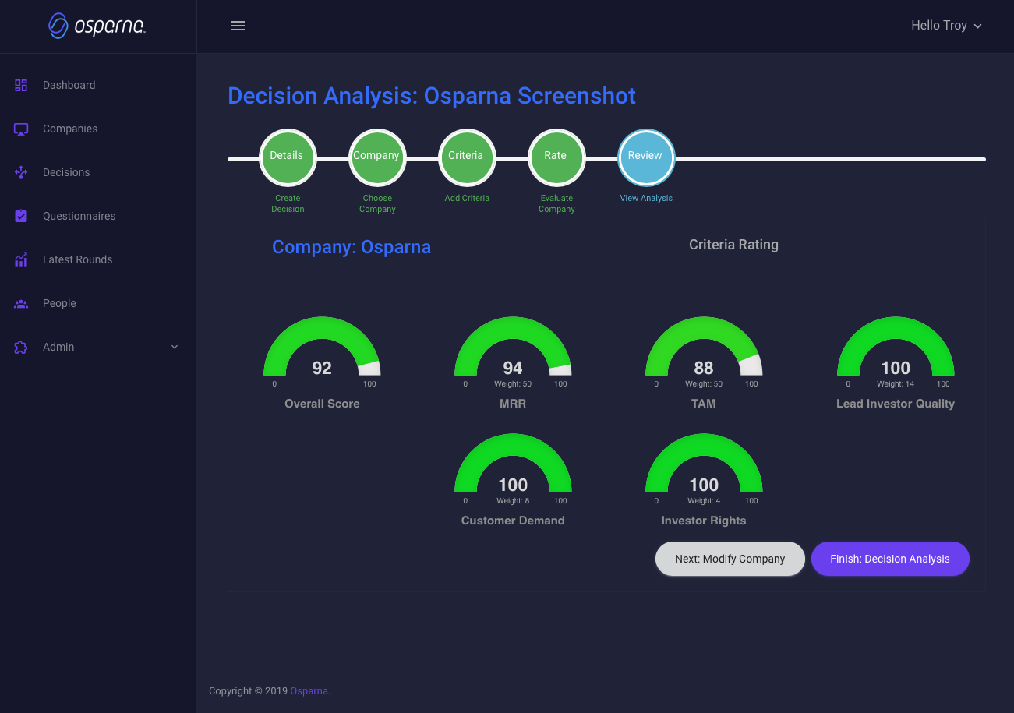
Task: Select the Company step circle
Action: [x=376, y=157]
